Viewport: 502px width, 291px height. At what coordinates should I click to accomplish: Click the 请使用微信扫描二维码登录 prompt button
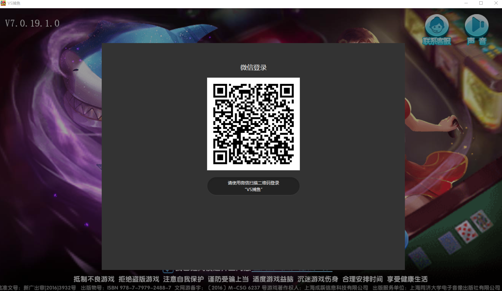click(x=253, y=186)
